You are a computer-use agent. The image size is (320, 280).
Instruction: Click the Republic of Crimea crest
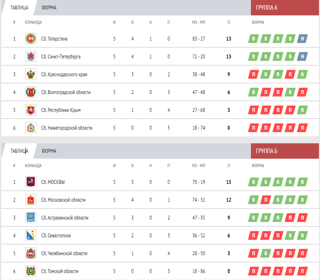pos(31,110)
